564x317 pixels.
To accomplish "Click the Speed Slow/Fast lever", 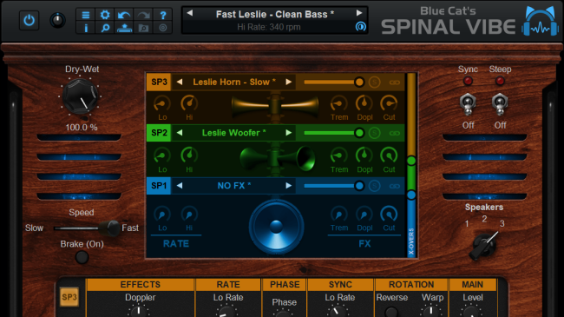I will (109, 228).
